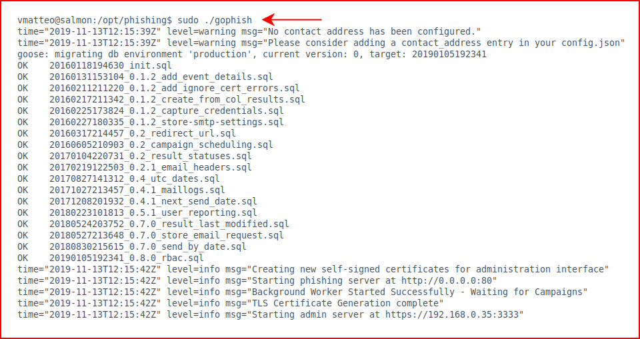Select the 20160118194630_init.sql line
640x339 pixels.
coord(95,65)
